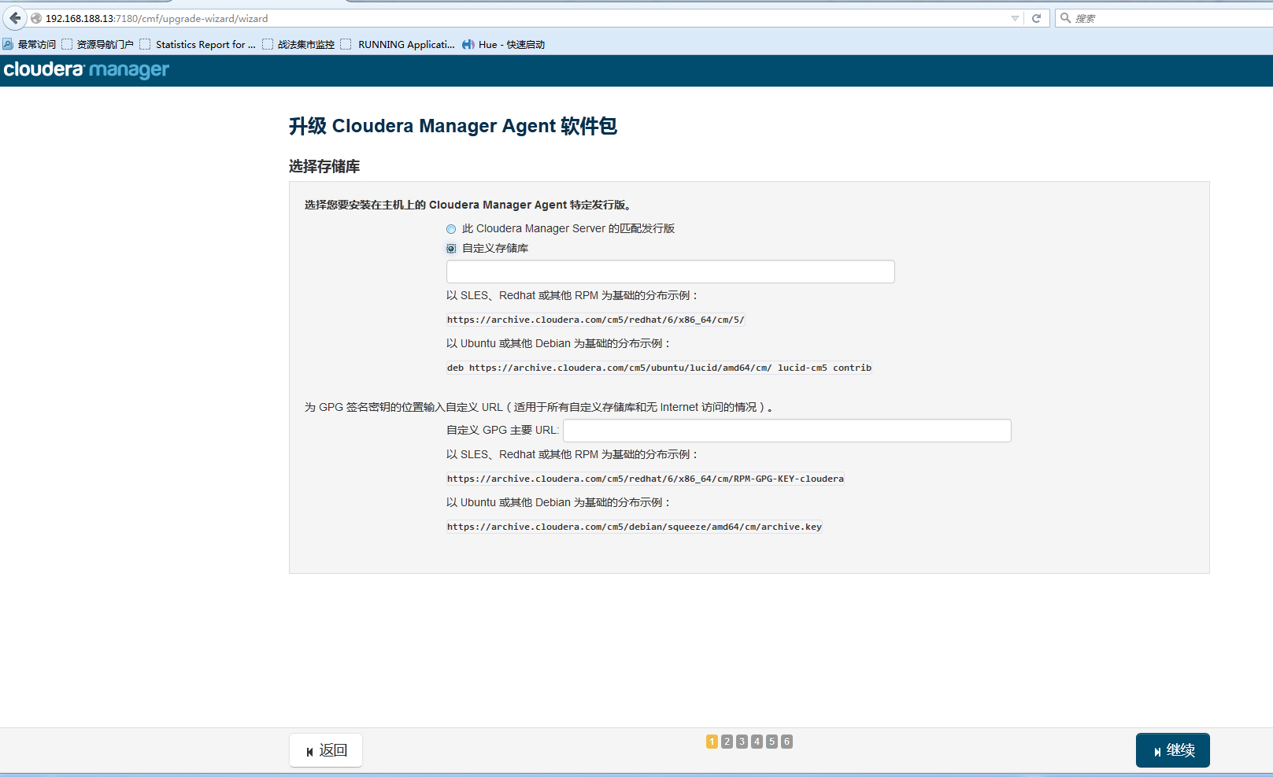
Task: Select the matching Cloudera Manager Server release radio
Action: coord(451,229)
